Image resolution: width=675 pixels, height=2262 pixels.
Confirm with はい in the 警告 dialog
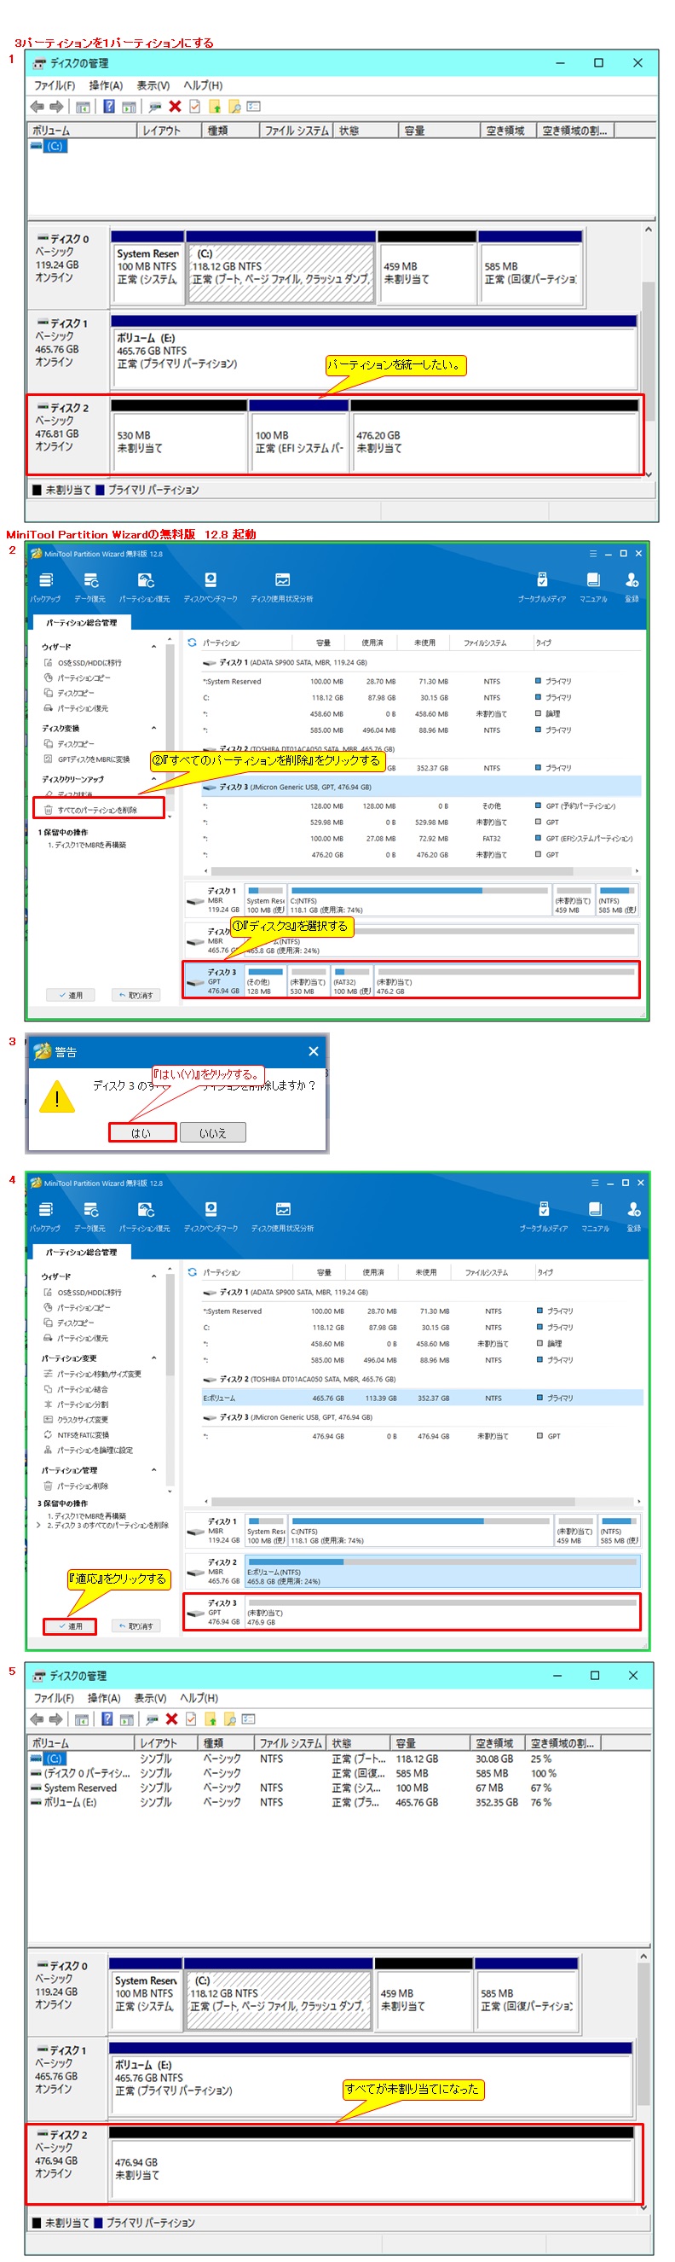coord(142,1133)
